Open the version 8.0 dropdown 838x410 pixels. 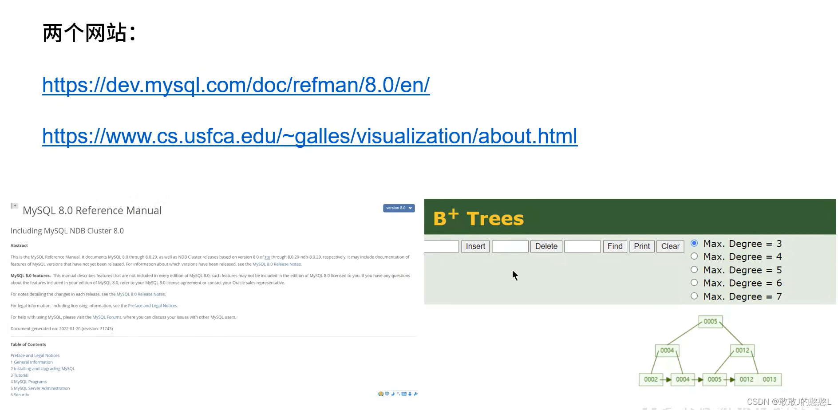[399, 208]
